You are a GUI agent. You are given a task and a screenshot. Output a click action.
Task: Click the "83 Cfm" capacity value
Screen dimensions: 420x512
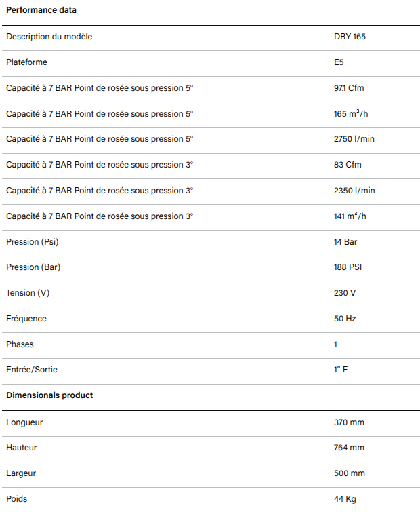(x=346, y=165)
